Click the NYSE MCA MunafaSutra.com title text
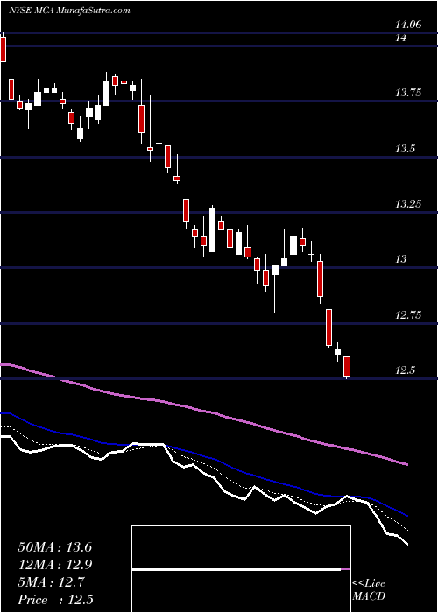This screenshot has width=438, height=613. coord(69,11)
